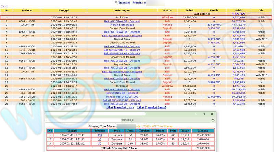
Task: Open Beli OREGON1200 BB - Discount link
Action: click(x=122, y=100)
